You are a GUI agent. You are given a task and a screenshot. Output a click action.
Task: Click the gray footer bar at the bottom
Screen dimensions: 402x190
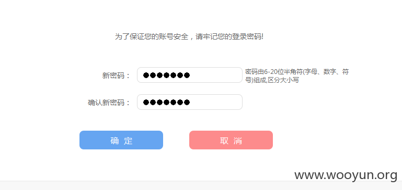[201, 185]
